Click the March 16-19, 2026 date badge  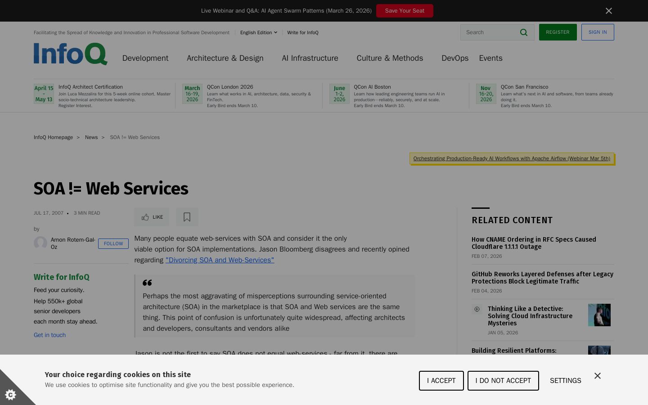point(192,94)
